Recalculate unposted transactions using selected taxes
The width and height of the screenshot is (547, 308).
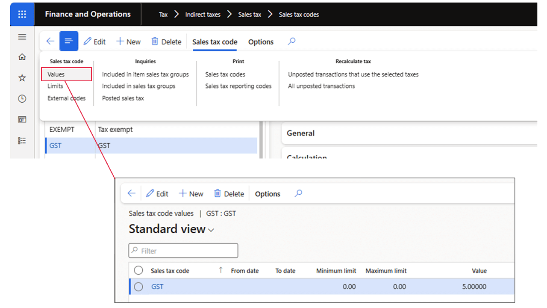click(x=353, y=74)
